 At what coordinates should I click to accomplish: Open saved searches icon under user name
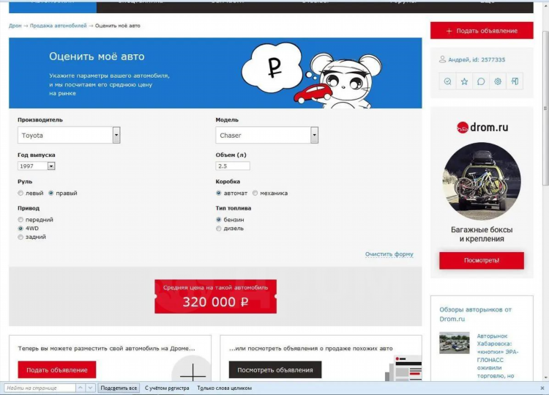coord(447,81)
